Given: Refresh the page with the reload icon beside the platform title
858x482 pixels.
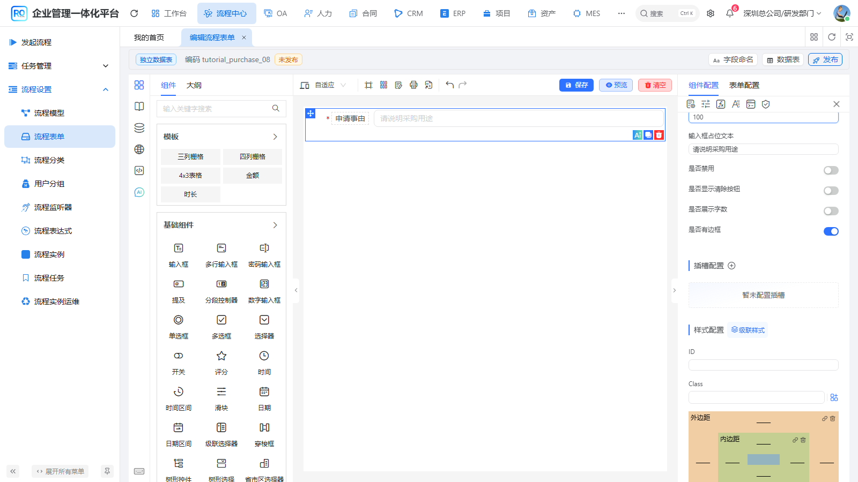Looking at the screenshot, I should [x=134, y=13].
